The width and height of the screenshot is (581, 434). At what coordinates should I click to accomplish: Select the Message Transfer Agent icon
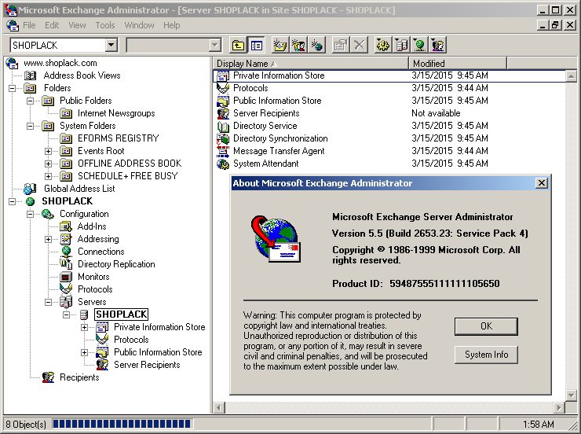[x=223, y=151]
